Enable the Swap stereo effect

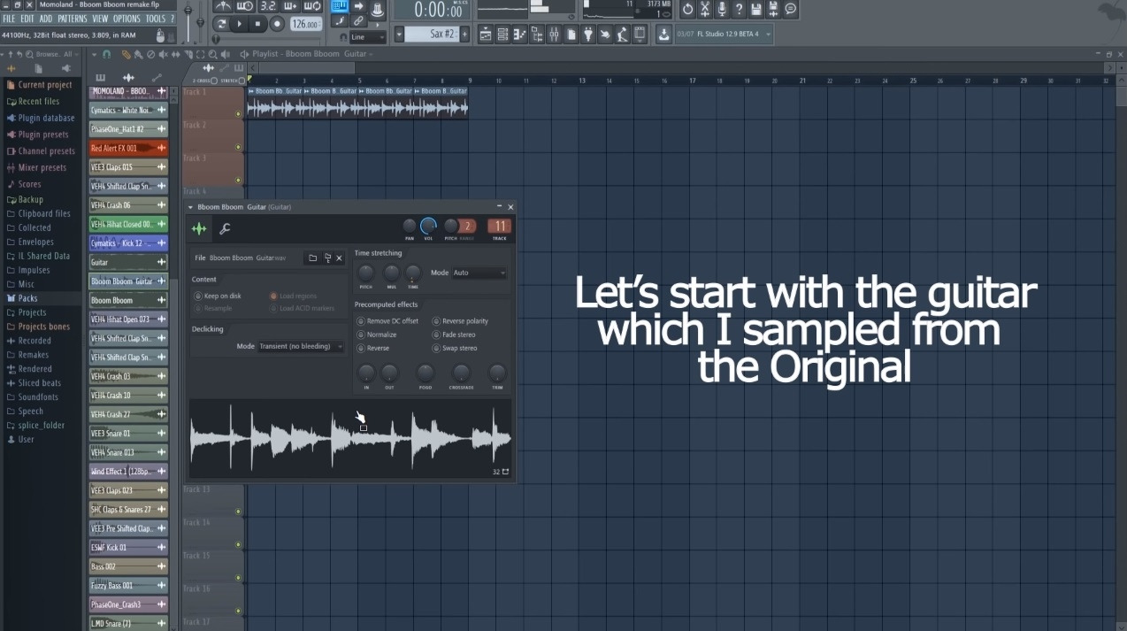click(x=455, y=348)
